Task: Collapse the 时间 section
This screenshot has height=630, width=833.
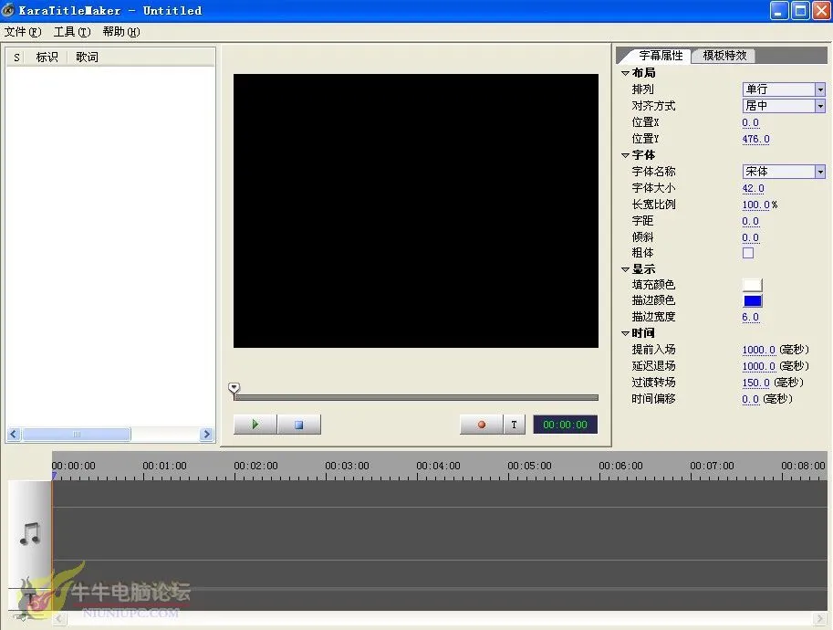Action: click(x=625, y=333)
